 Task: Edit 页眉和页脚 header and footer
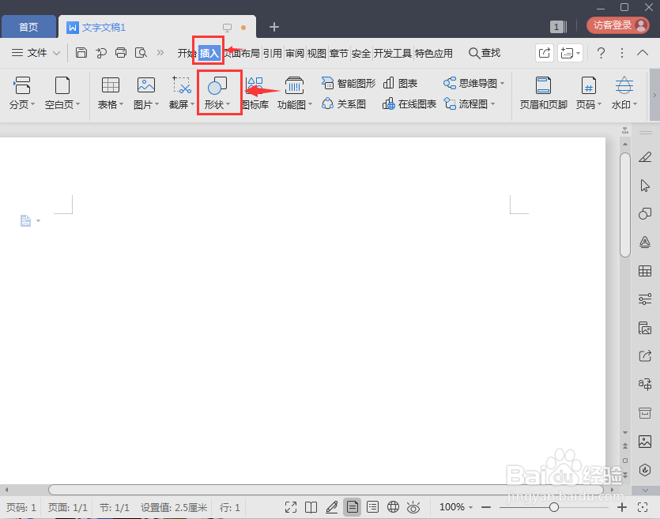[543, 93]
